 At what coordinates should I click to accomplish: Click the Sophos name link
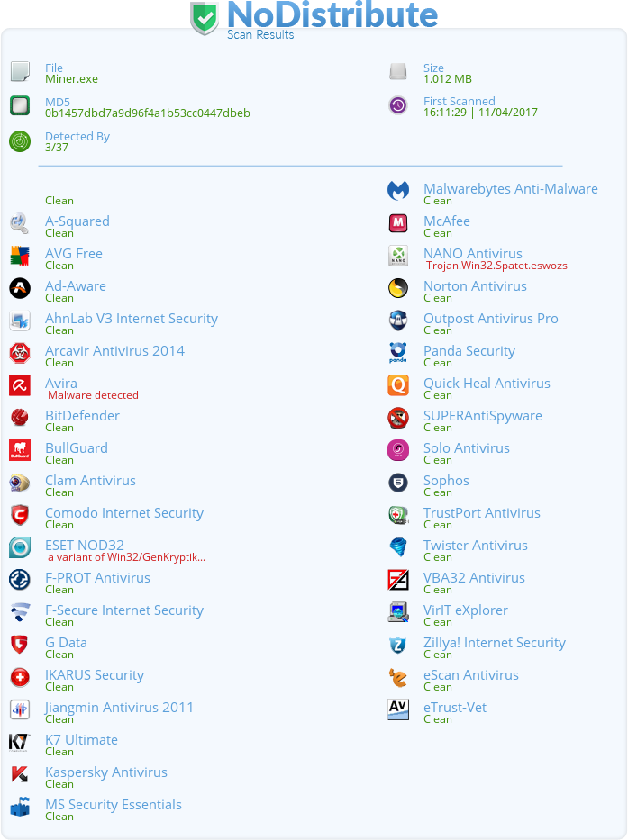pyautogui.click(x=446, y=481)
